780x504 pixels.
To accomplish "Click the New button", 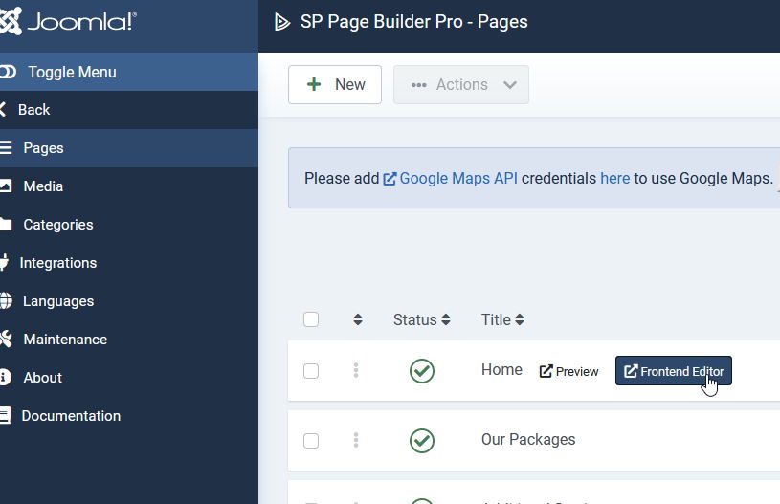I will point(335,84).
